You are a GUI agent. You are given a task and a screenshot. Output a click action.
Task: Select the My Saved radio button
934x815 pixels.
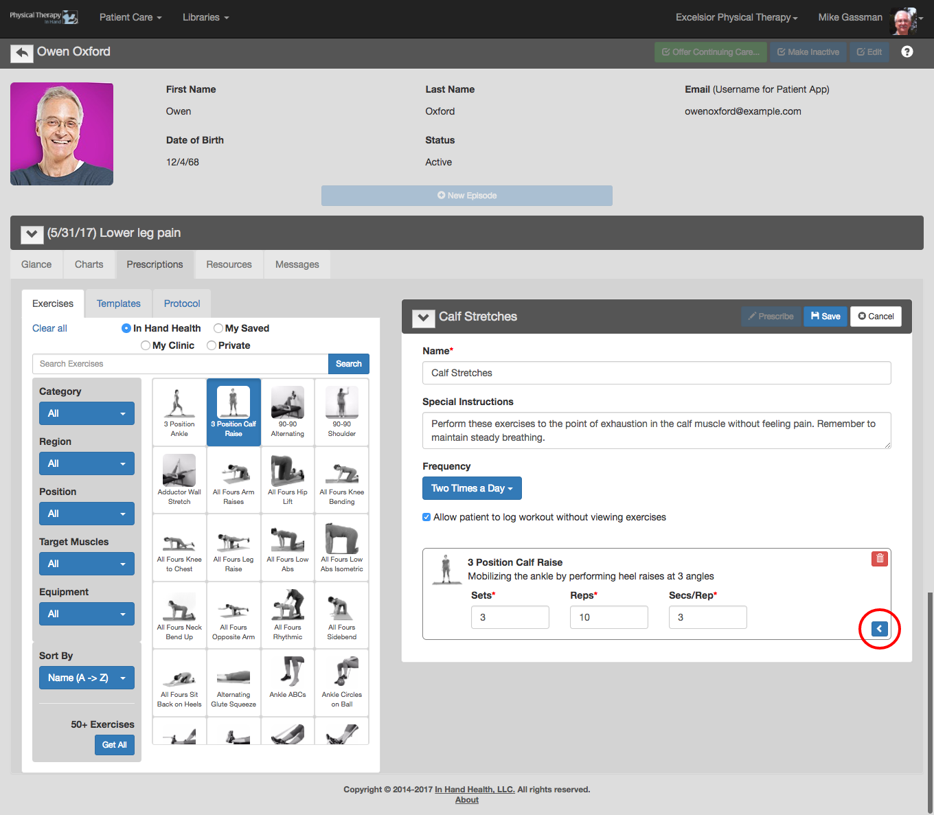pos(218,328)
